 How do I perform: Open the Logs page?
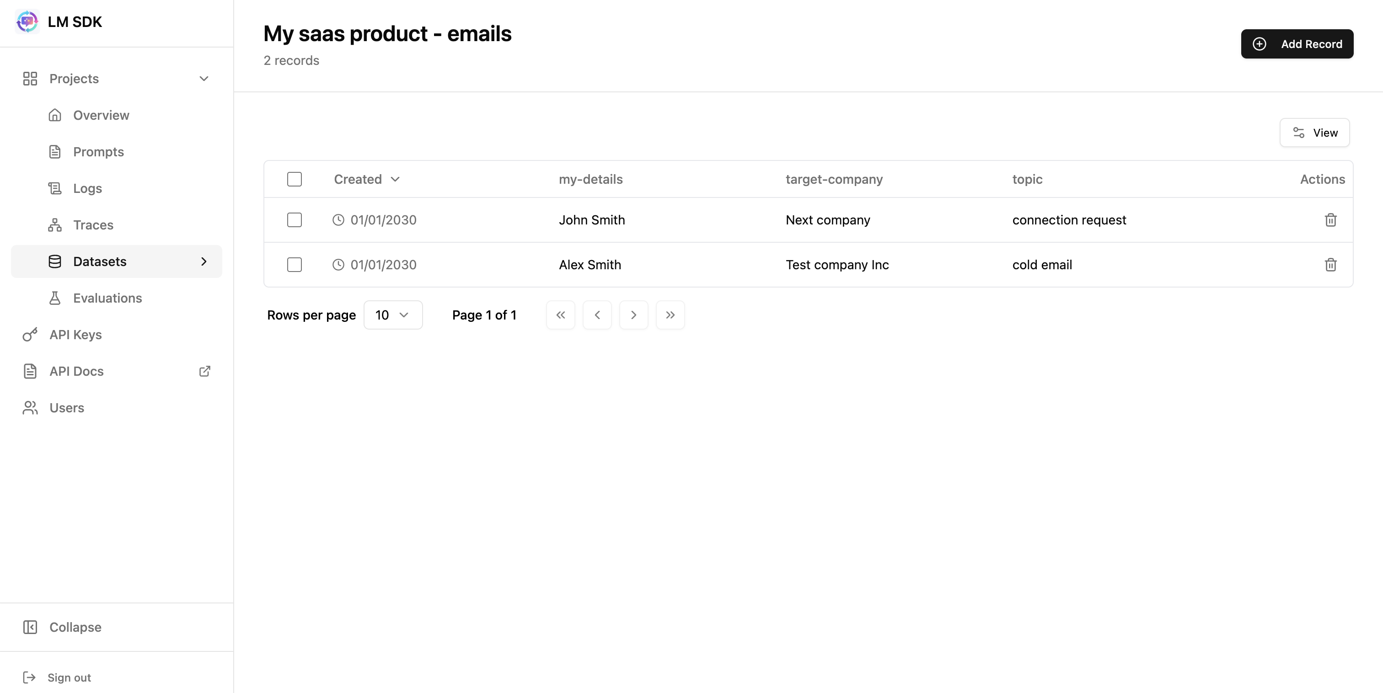tap(87, 188)
